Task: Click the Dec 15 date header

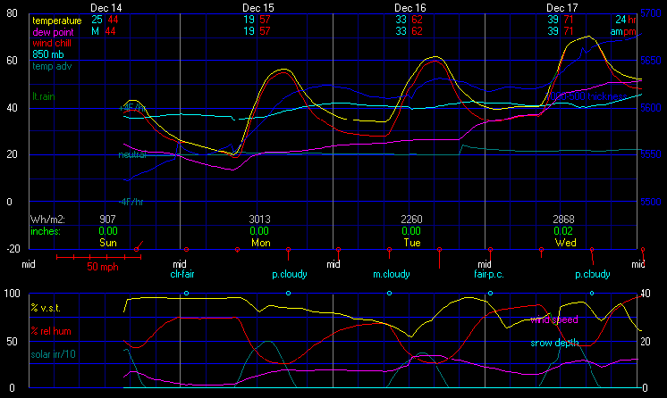Action: 258,7
